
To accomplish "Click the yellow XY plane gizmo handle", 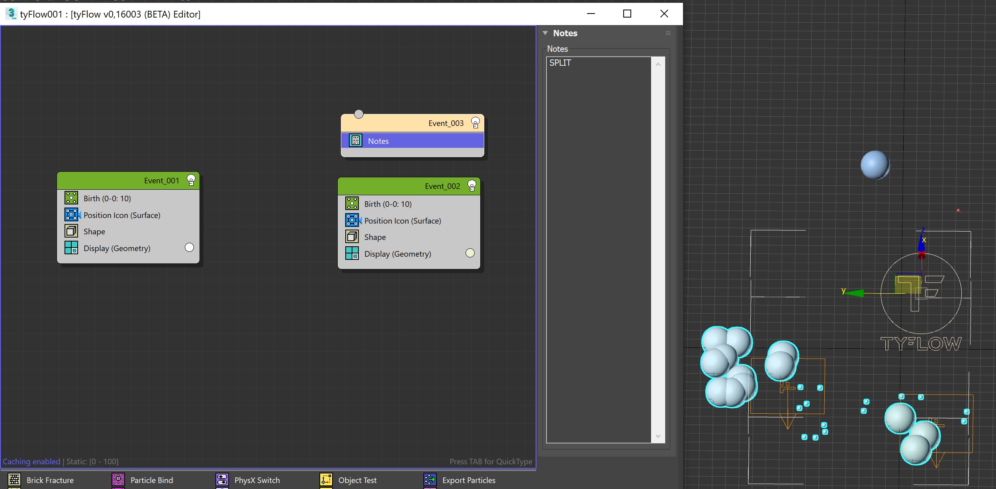I will 908,285.
